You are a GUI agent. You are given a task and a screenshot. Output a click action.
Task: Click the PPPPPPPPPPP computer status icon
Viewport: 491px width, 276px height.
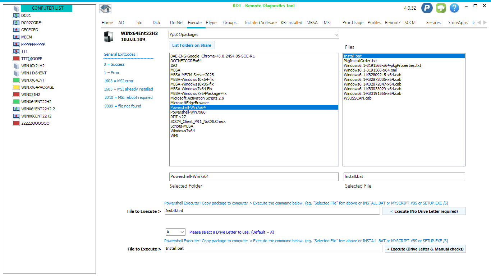click(x=16, y=44)
